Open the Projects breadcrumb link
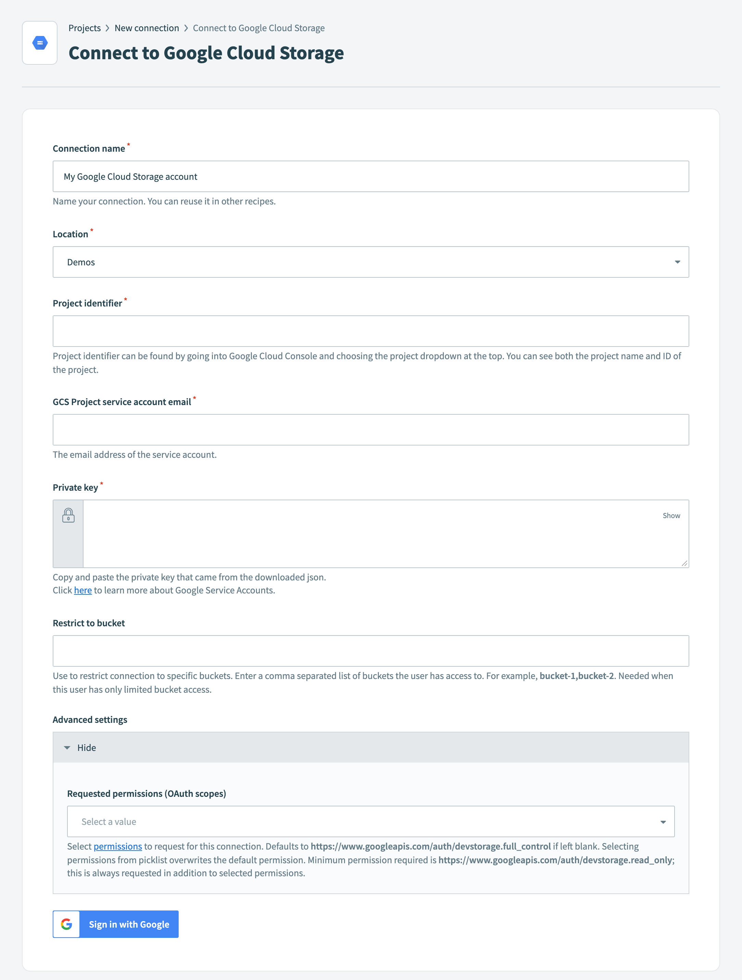This screenshot has height=980, width=742. 85,27
